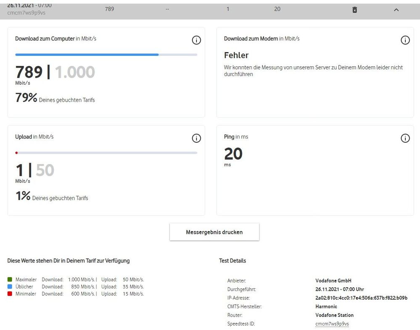The height and width of the screenshot is (330, 420).
Task: Click the red Minimaler legend swatch
Action: 10,294
